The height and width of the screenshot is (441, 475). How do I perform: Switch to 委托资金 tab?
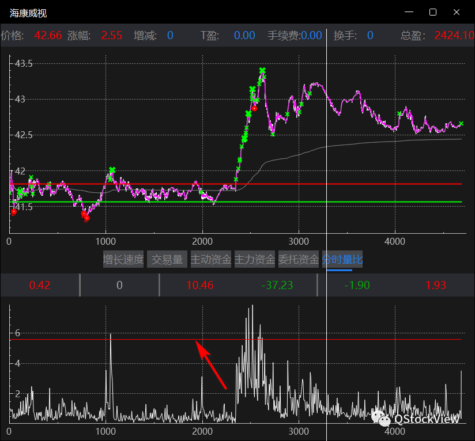[299, 259]
